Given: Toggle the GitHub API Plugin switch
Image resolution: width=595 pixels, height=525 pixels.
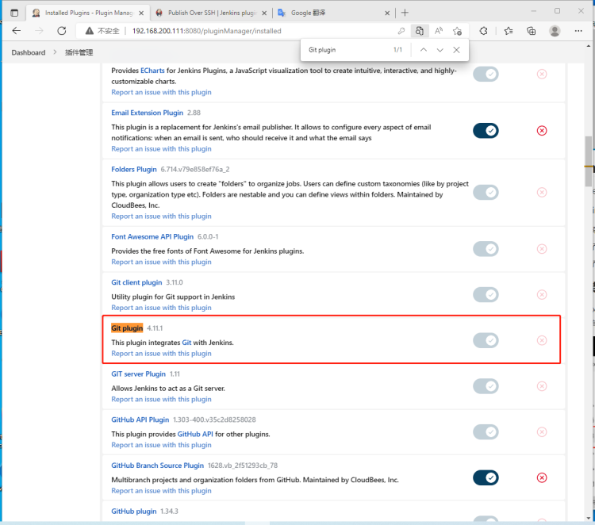Looking at the screenshot, I should tap(486, 431).
